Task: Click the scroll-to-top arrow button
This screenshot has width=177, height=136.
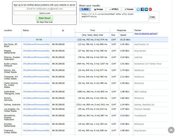Action: [171, 130]
